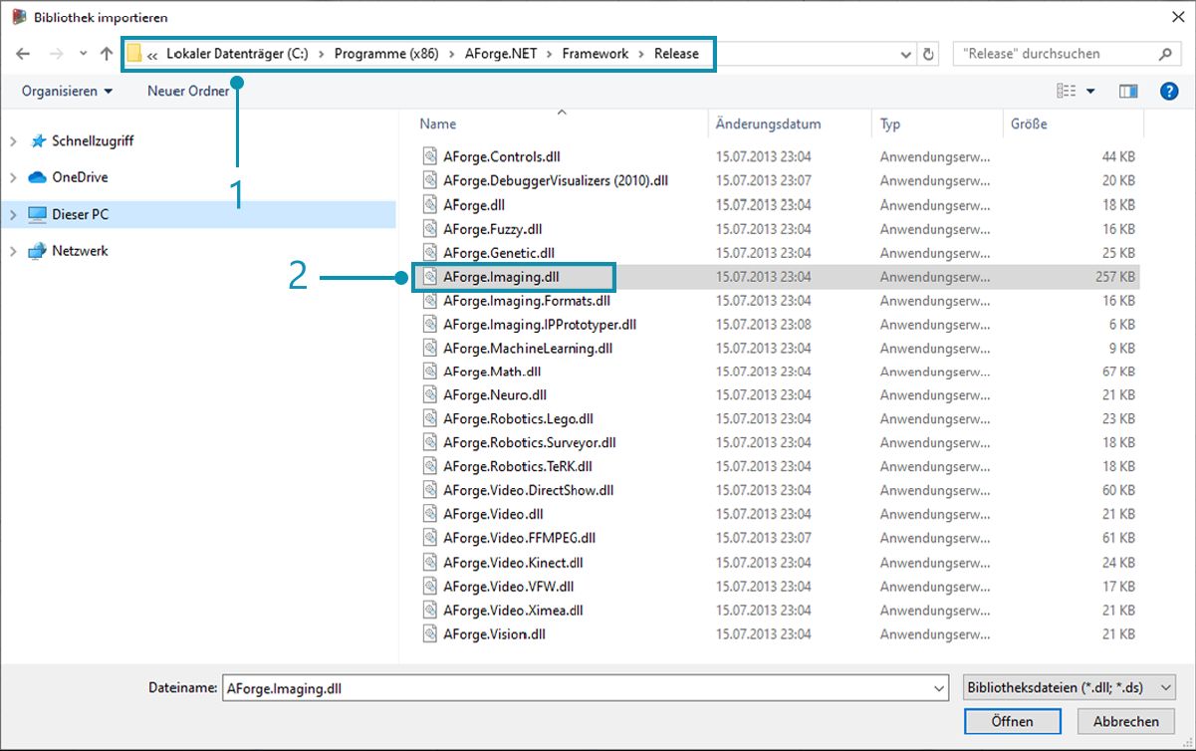Image resolution: width=1196 pixels, height=751 pixels.
Task: Click the AForge.Imaging.dll file icon
Action: pyautogui.click(x=429, y=277)
